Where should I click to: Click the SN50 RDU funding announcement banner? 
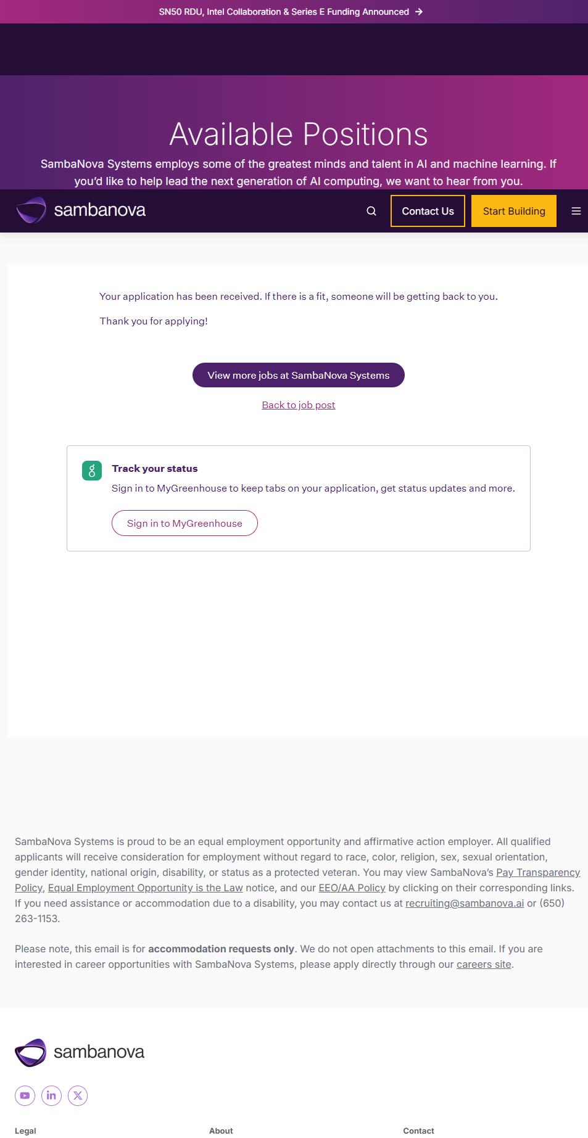(x=284, y=12)
